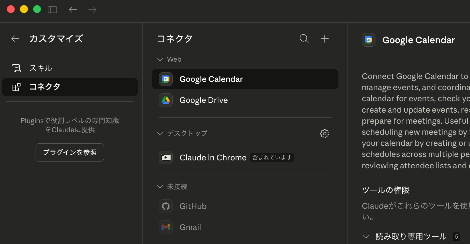The image size is (470, 244).
Task: Collapse the 未接続 section
Action: (160, 187)
